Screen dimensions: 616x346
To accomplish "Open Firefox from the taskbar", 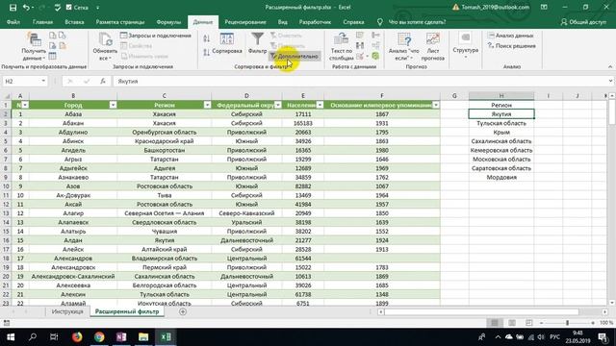I will (77, 337).
